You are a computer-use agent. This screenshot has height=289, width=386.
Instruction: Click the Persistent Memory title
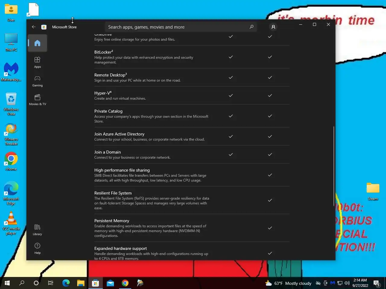point(112,221)
